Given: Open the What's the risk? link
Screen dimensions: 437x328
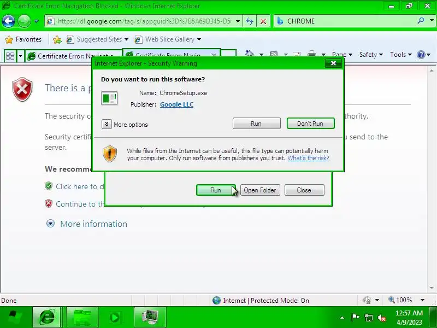Looking at the screenshot, I should click(308, 158).
